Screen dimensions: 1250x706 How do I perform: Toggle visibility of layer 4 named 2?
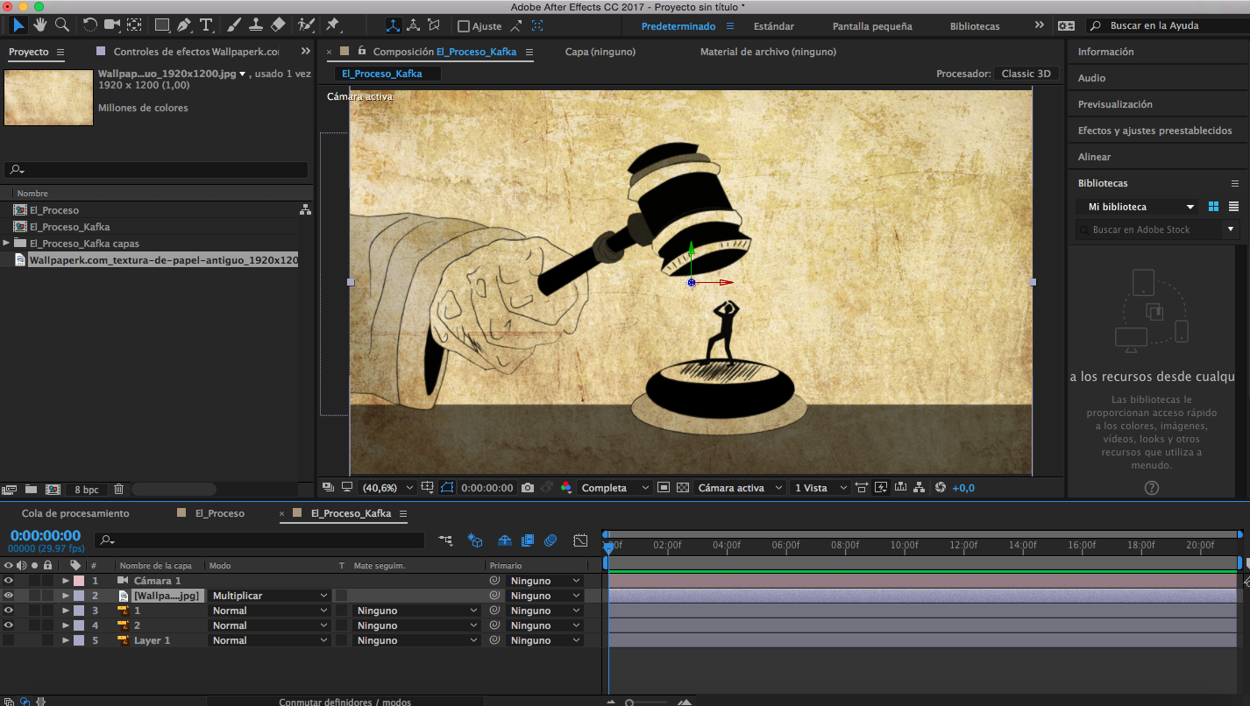[8, 625]
